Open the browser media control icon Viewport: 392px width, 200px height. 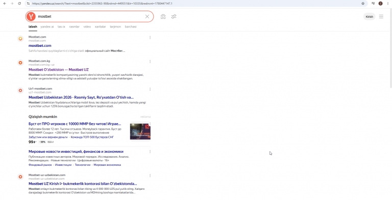[x=373, y=4]
